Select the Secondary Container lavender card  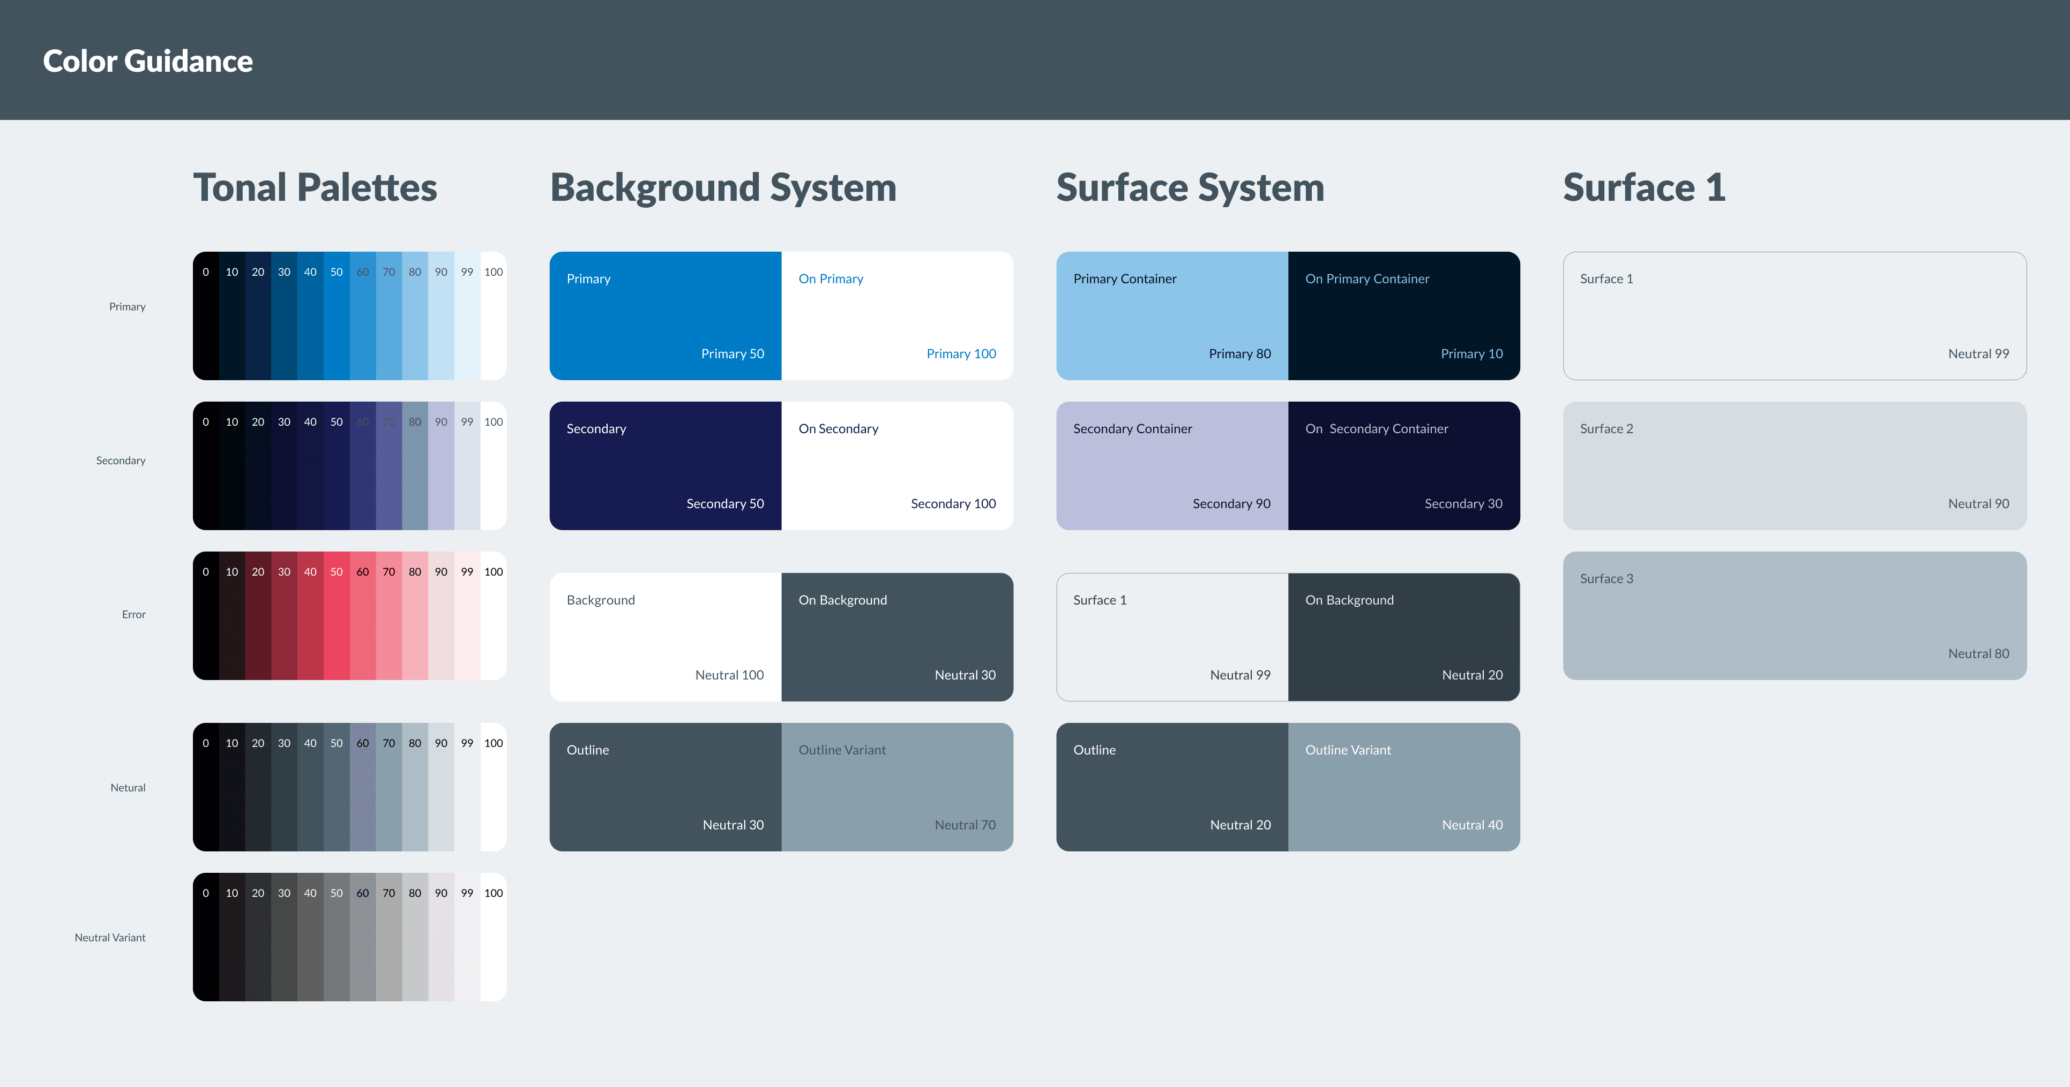(x=1171, y=466)
